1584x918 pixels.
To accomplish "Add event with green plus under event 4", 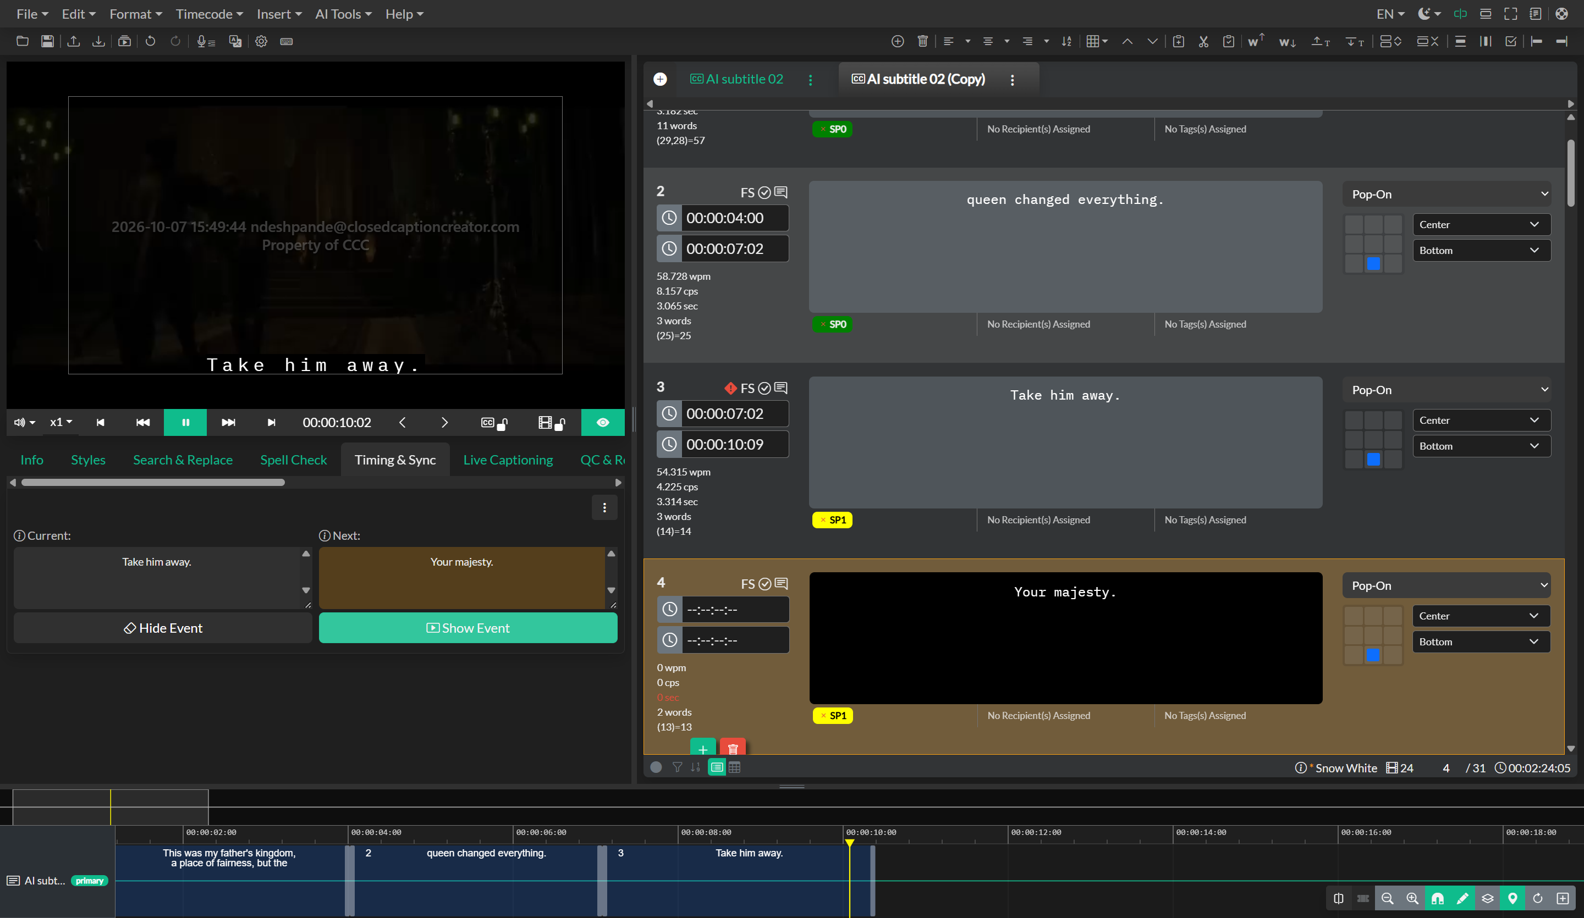I will 703,748.
